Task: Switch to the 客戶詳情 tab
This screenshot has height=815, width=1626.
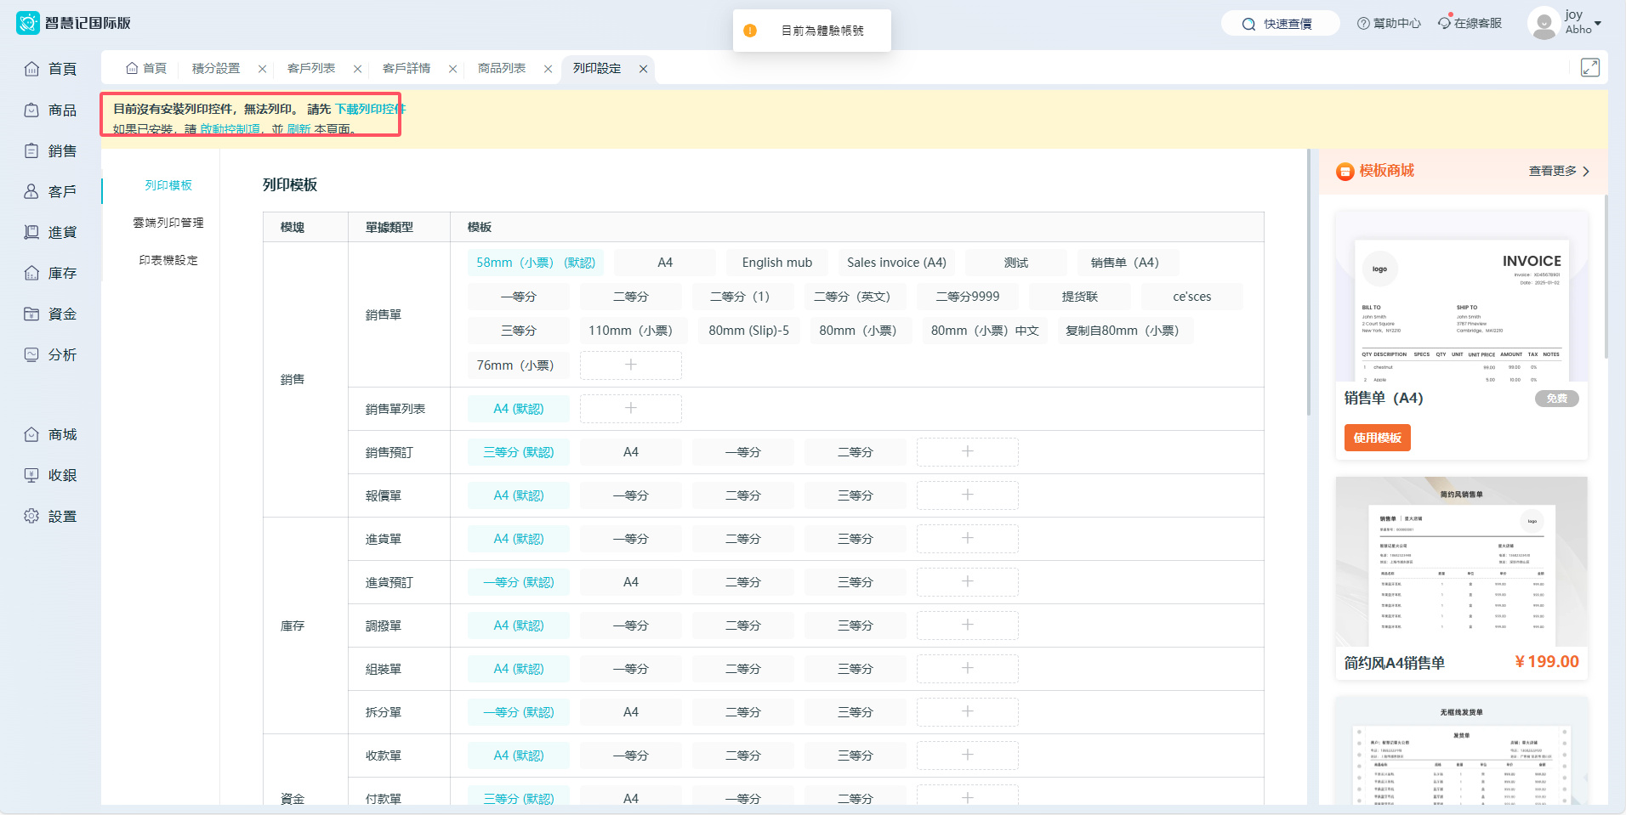Action: coord(406,69)
